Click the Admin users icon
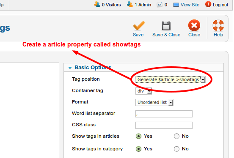Image resolution: width=234 pixels, height=158 pixels. pyautogui.click(x=129, y=4)
